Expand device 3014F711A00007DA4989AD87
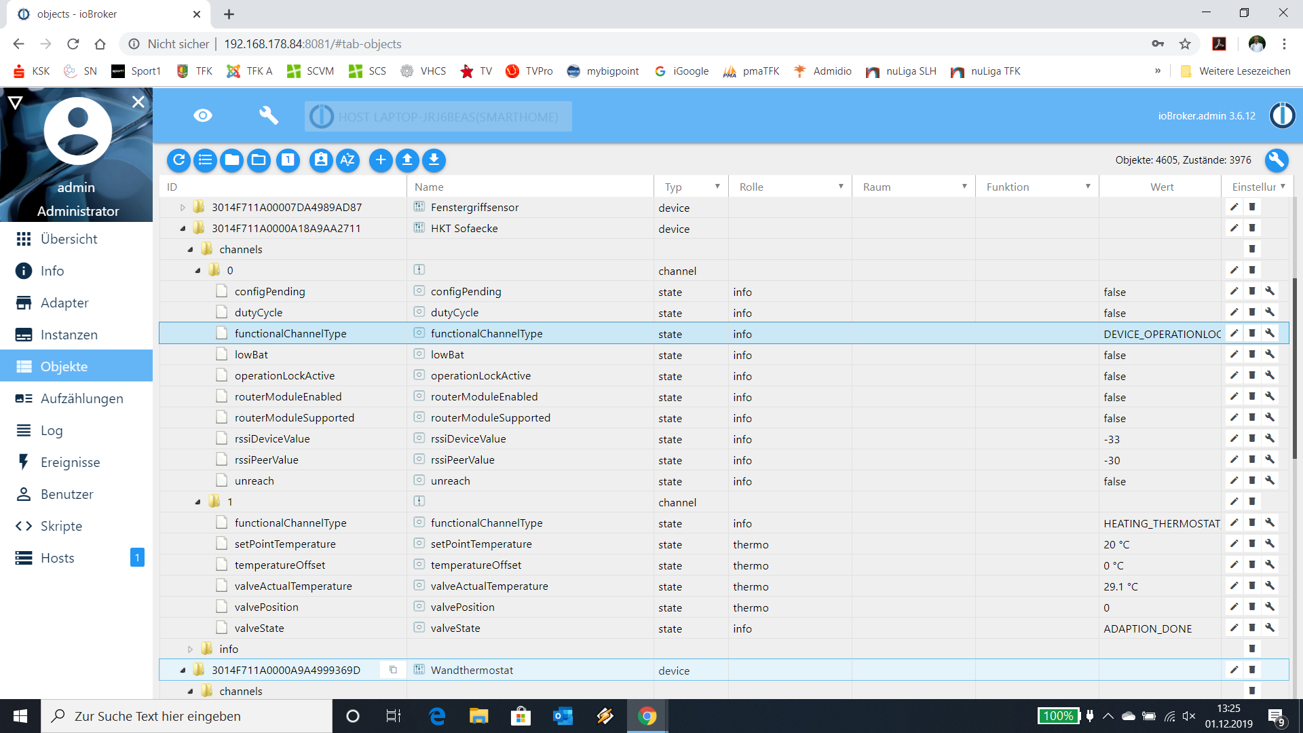Image resolution: width=1303 pixels, height=733 pixels. click(183, 207)
